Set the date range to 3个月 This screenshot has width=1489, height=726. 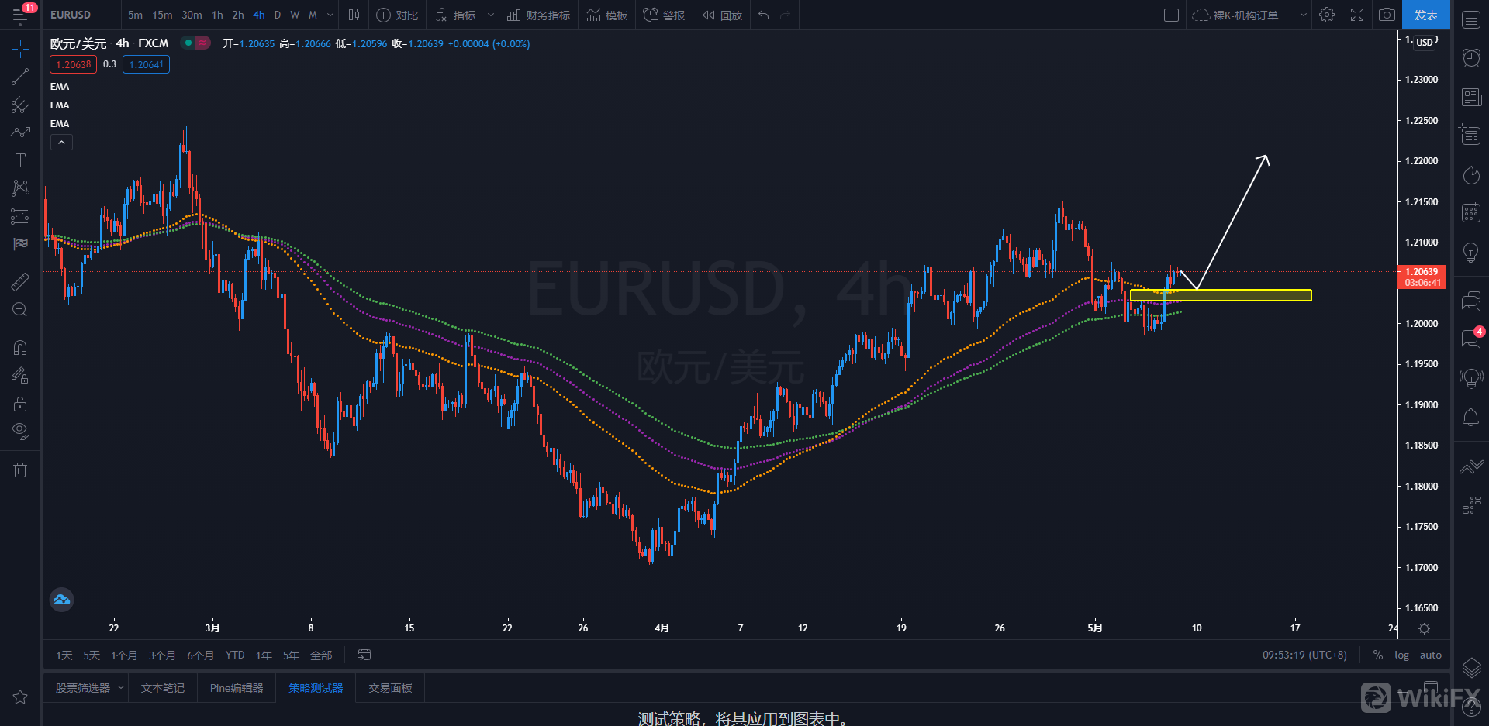162,655
